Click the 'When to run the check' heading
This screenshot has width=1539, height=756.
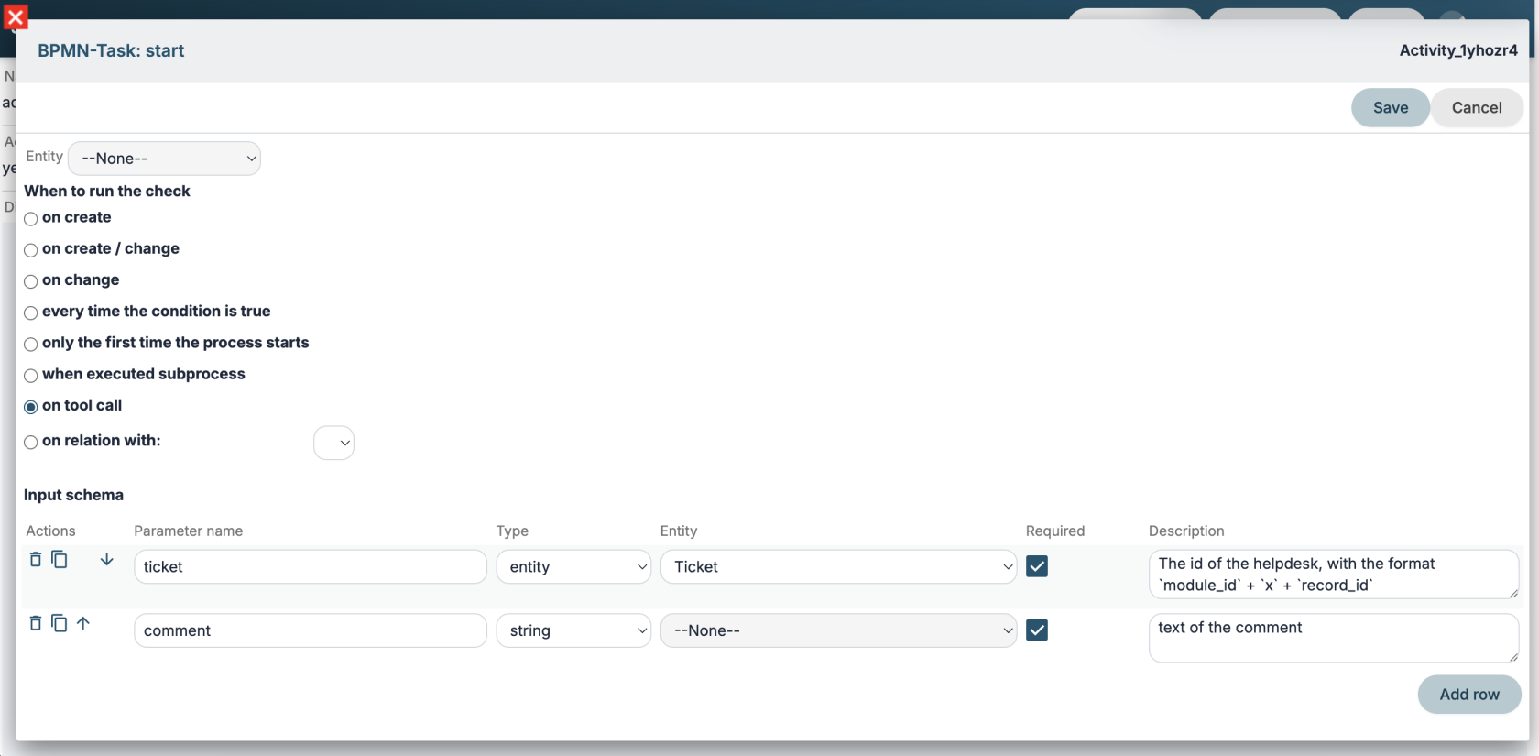[107, 191]
